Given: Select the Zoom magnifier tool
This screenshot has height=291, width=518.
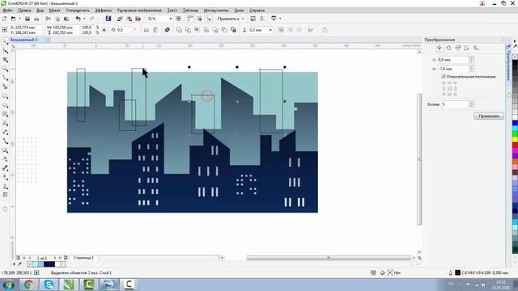Looking at the screenshot, I should click(x=6, y=69).
